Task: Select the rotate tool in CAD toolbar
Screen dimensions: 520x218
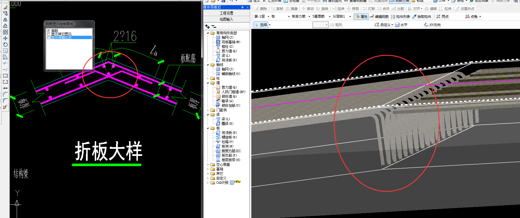Action: (5, 45)
